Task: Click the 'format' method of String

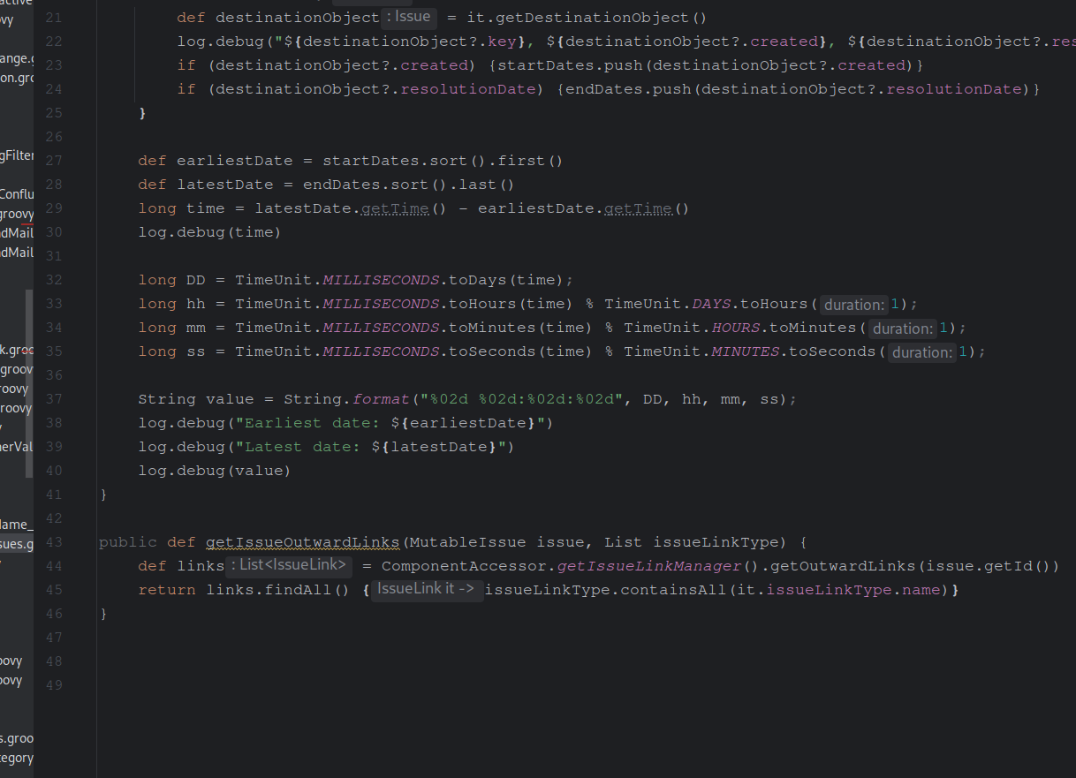Action: [x=381, y=399]
